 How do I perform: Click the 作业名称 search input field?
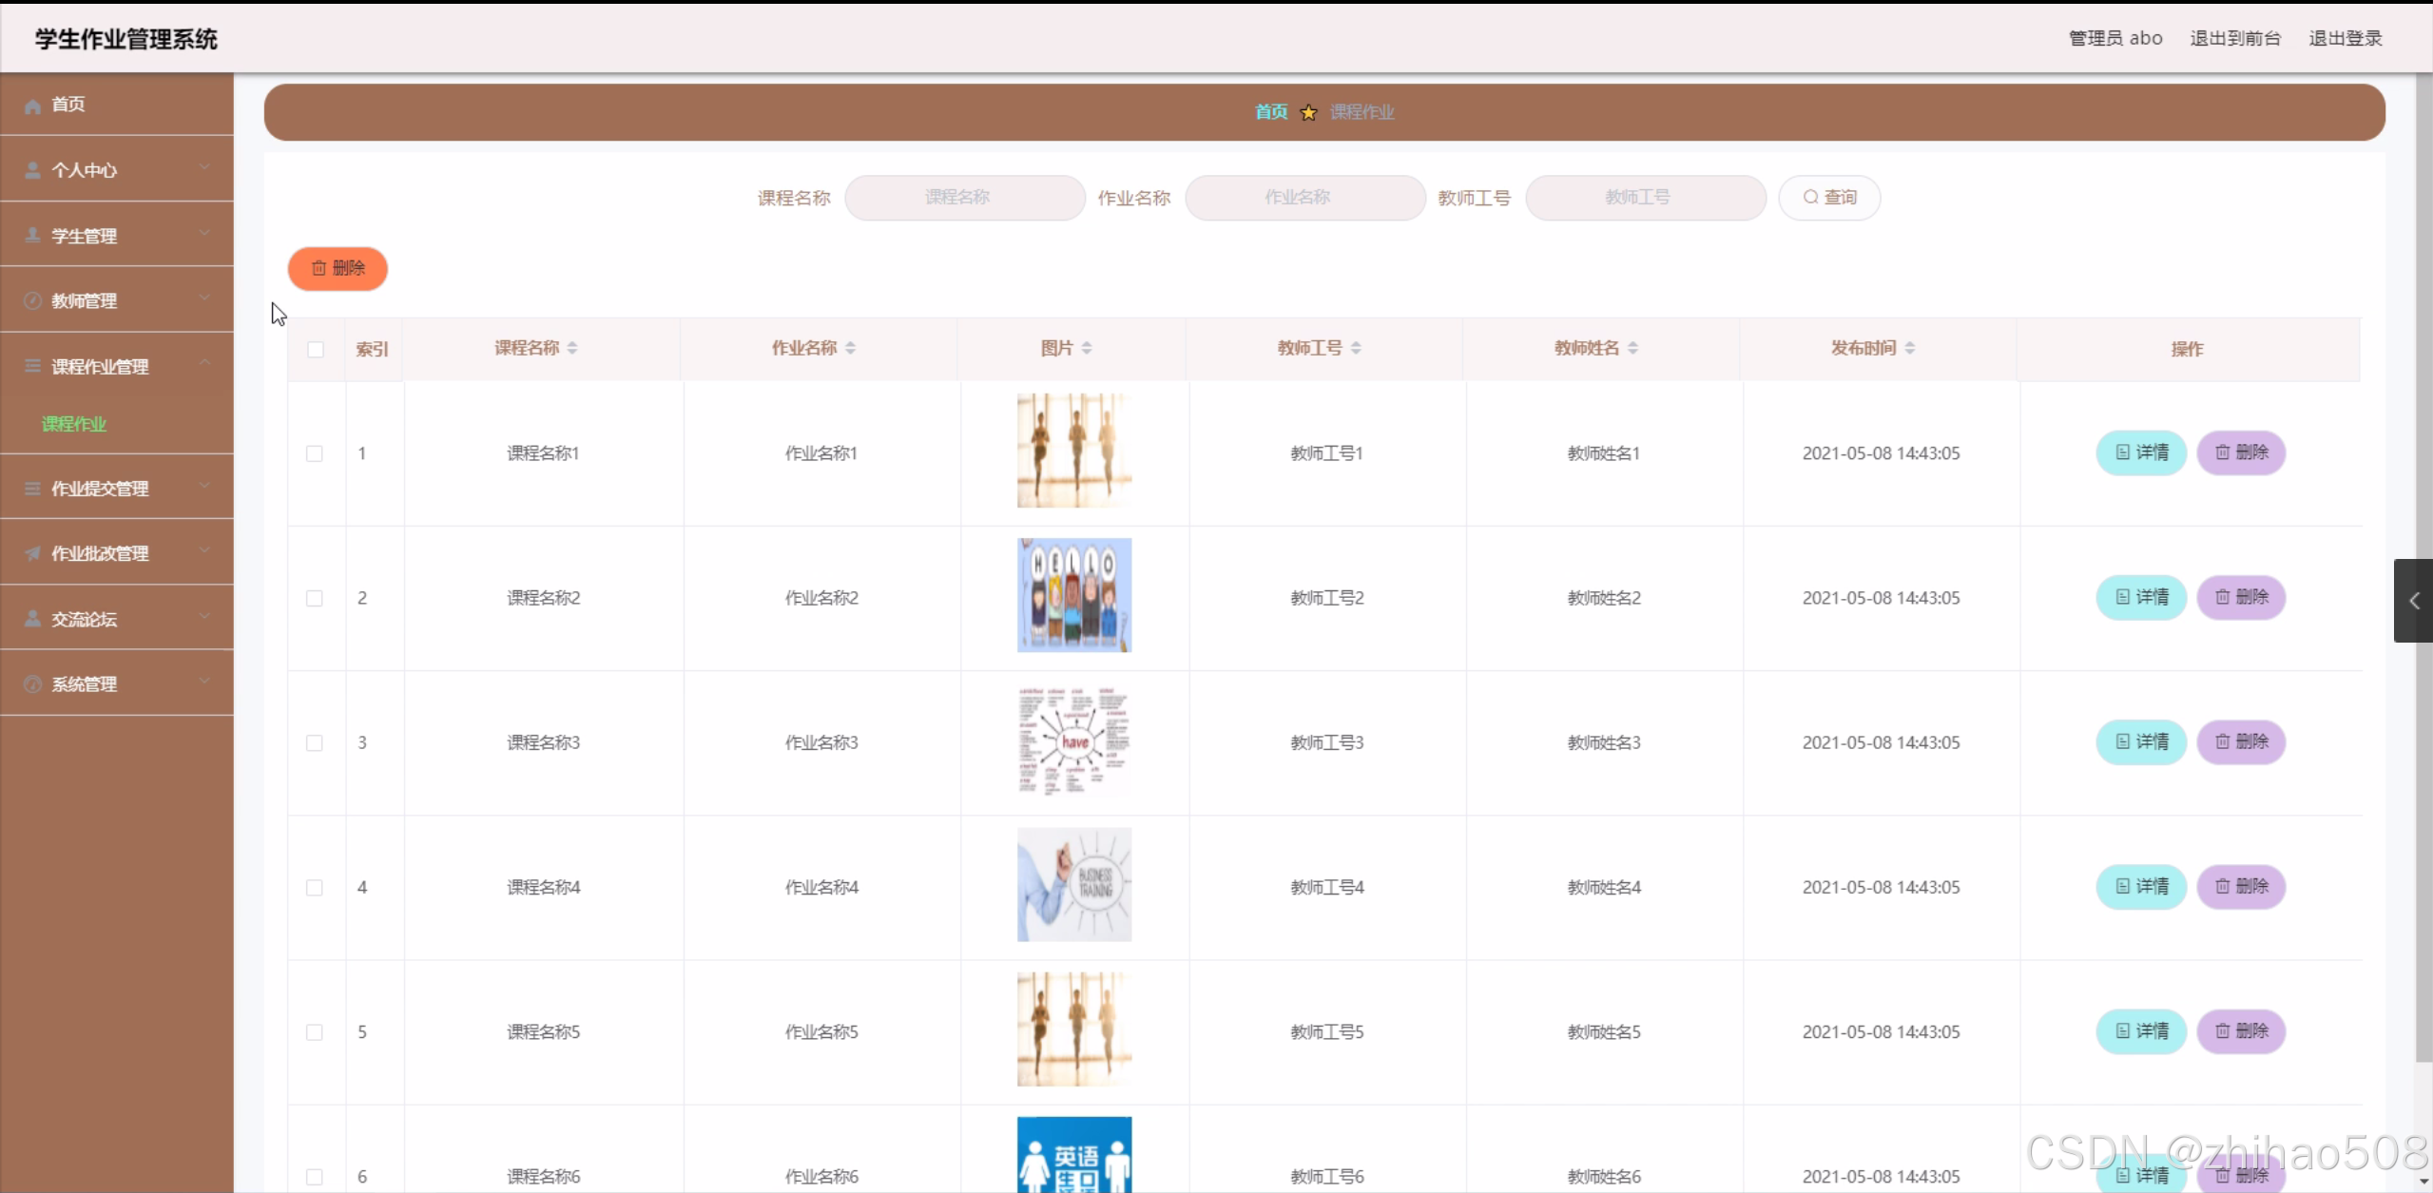coord(1304,198)
